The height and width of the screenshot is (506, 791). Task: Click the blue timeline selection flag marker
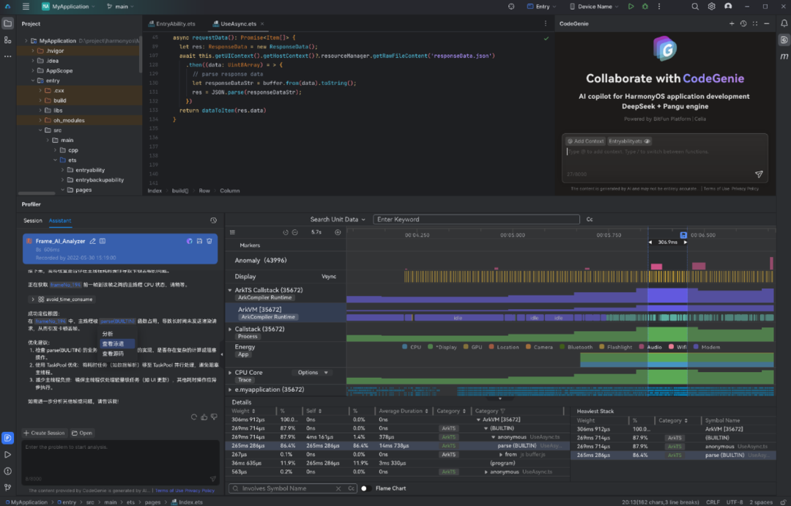(x=683, y=235)
